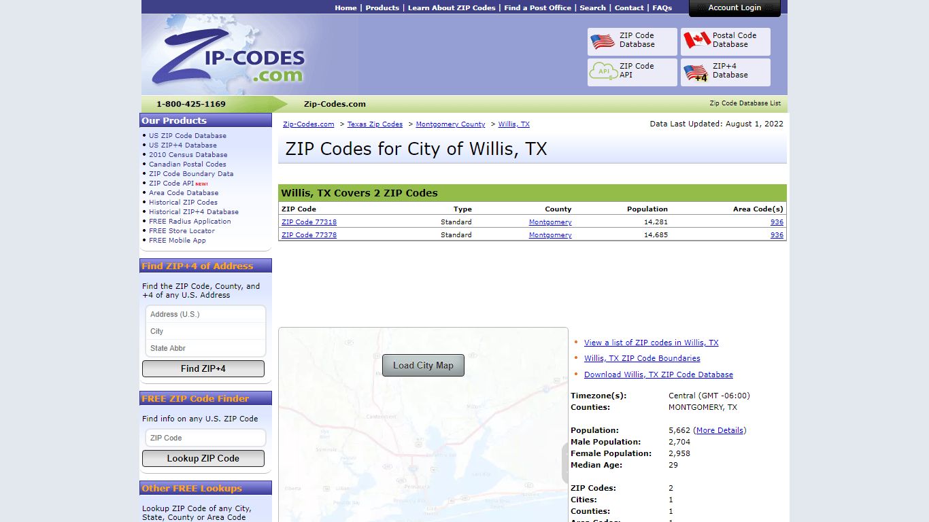The width and height of the screenshot is (929, 522).
Task: Open Historical ZIP+4 Database sidebar link
Action: (194, 212)
